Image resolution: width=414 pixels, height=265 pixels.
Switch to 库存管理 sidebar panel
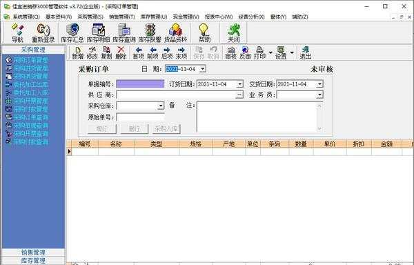tap(33, 260)
